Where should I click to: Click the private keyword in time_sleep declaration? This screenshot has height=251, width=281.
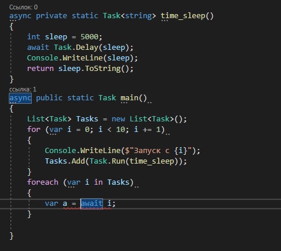[52, 16]
